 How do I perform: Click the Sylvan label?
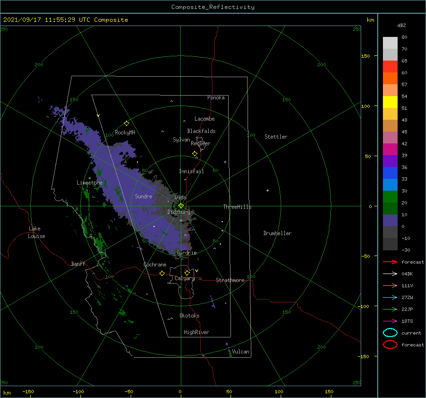[181, 140]
